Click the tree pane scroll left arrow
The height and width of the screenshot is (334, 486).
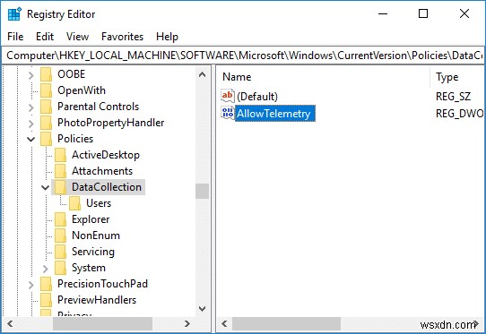click(x=10, y=324)
